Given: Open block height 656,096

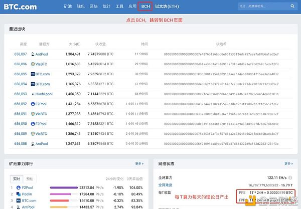Looking at the screenshot, I should point(21,64).
